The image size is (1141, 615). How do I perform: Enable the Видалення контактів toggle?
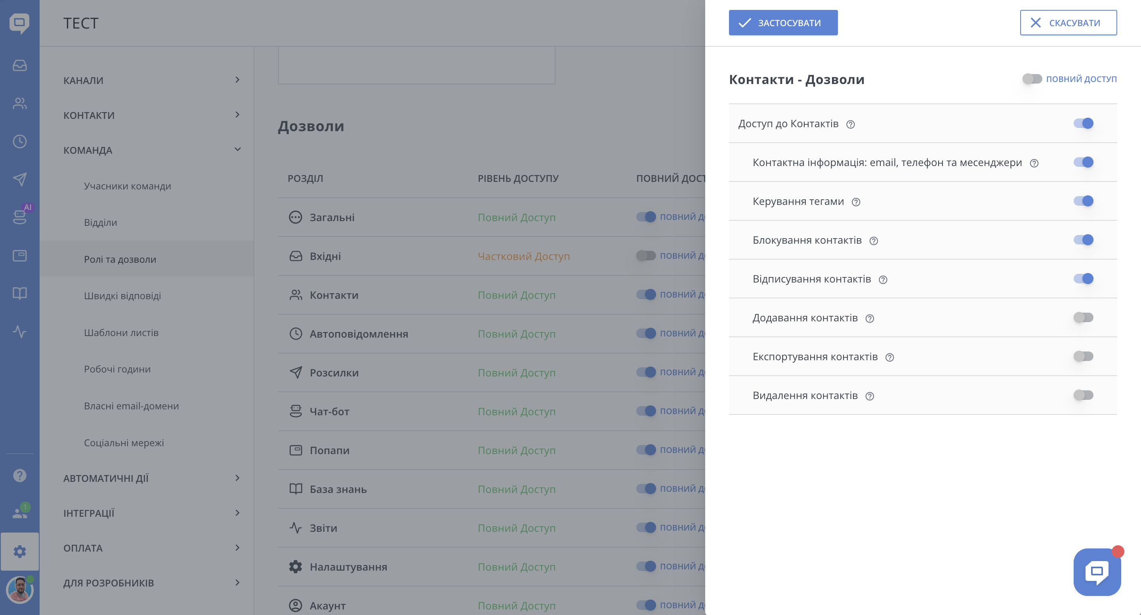(1083, 395)
